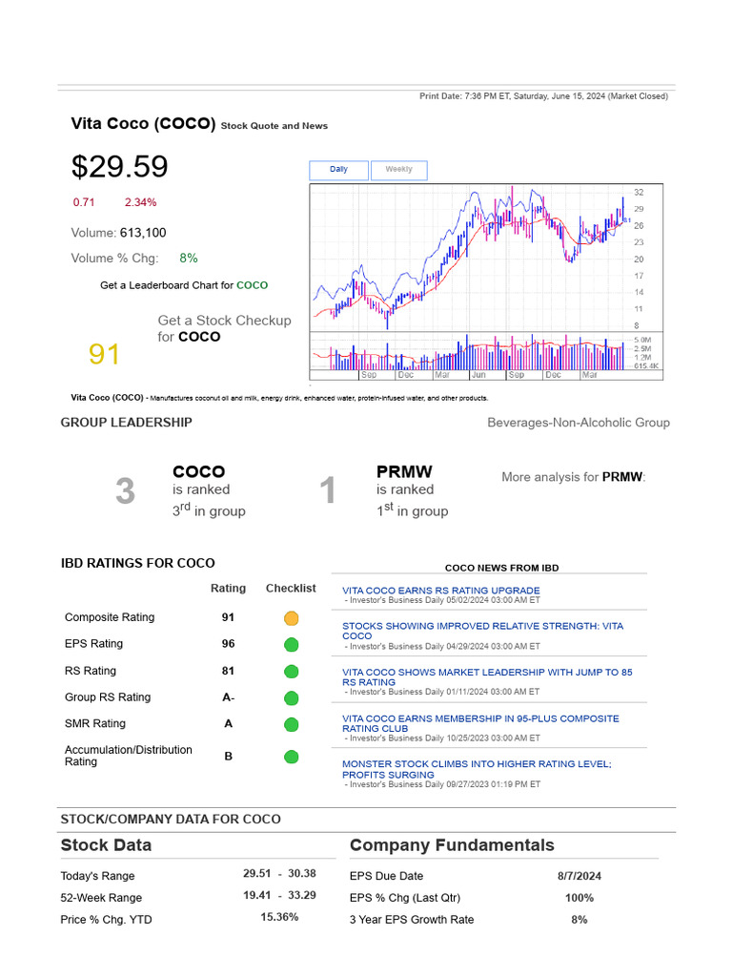This screenshot has width=732, height=977.
Task: Open '95-Plus Composite Rating Club' article
Action: (480, 723)
